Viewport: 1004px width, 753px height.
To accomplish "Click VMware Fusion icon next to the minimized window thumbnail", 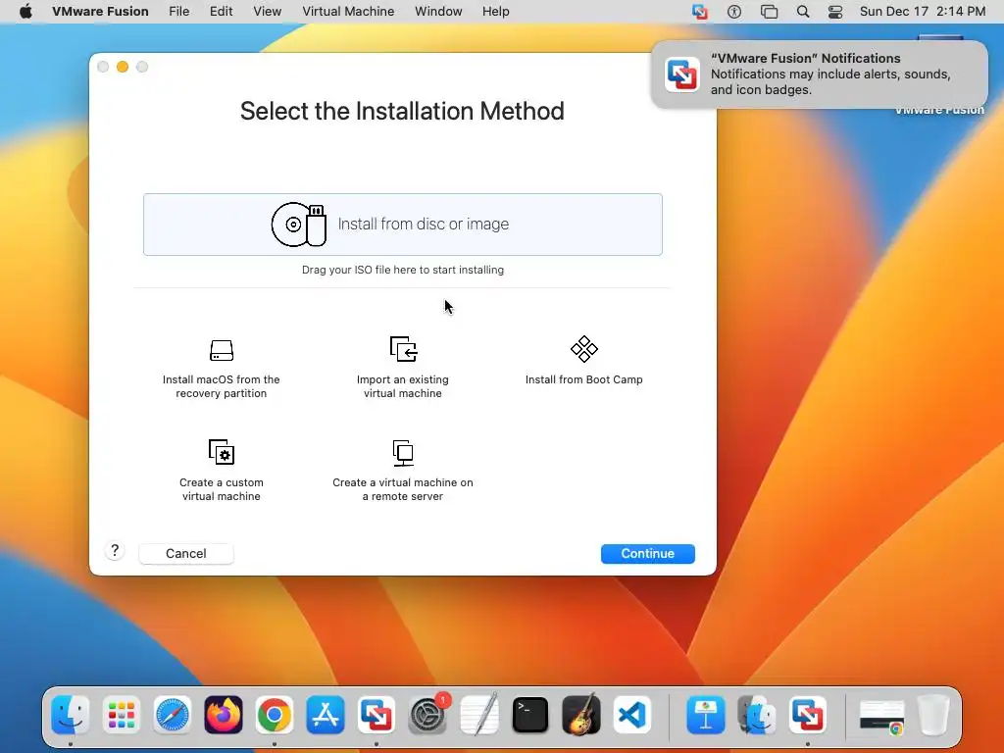I will tap(808, 715).
